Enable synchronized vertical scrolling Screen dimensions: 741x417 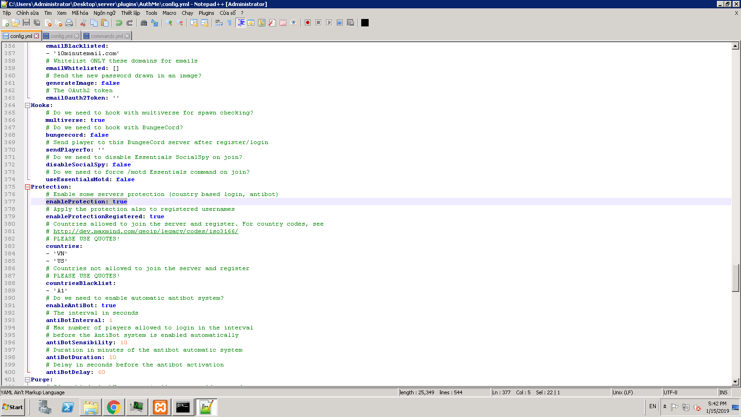click(194, 23)
